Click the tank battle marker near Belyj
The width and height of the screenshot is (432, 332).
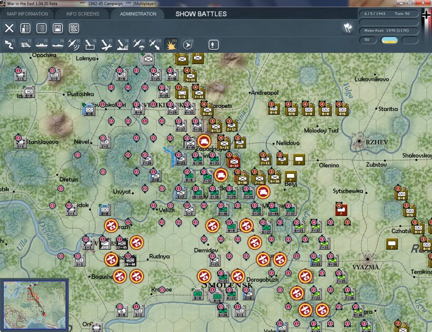[263, 192]
